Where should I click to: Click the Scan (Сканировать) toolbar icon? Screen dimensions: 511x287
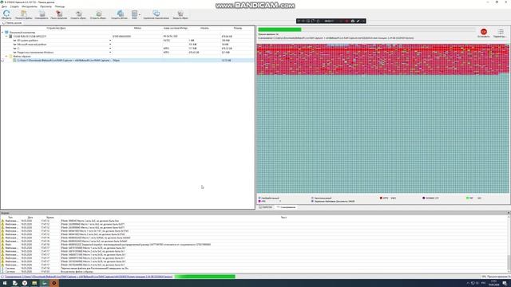coord(42,14)
